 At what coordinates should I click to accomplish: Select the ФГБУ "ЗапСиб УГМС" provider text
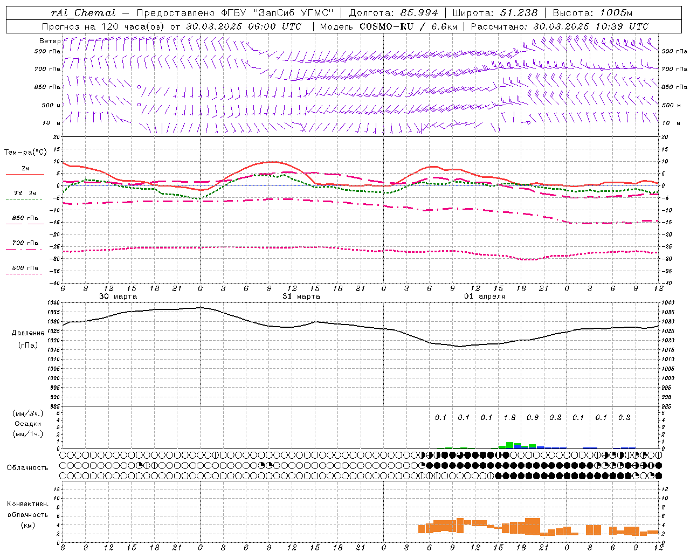point(278,13)
